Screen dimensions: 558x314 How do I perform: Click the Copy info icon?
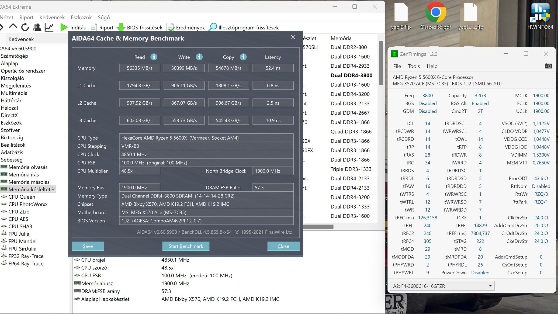click(243, 57)
